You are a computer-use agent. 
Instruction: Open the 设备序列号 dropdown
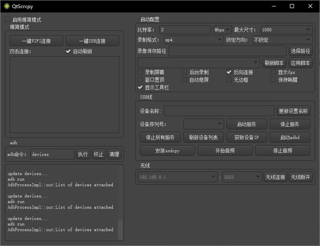[203, 124]
